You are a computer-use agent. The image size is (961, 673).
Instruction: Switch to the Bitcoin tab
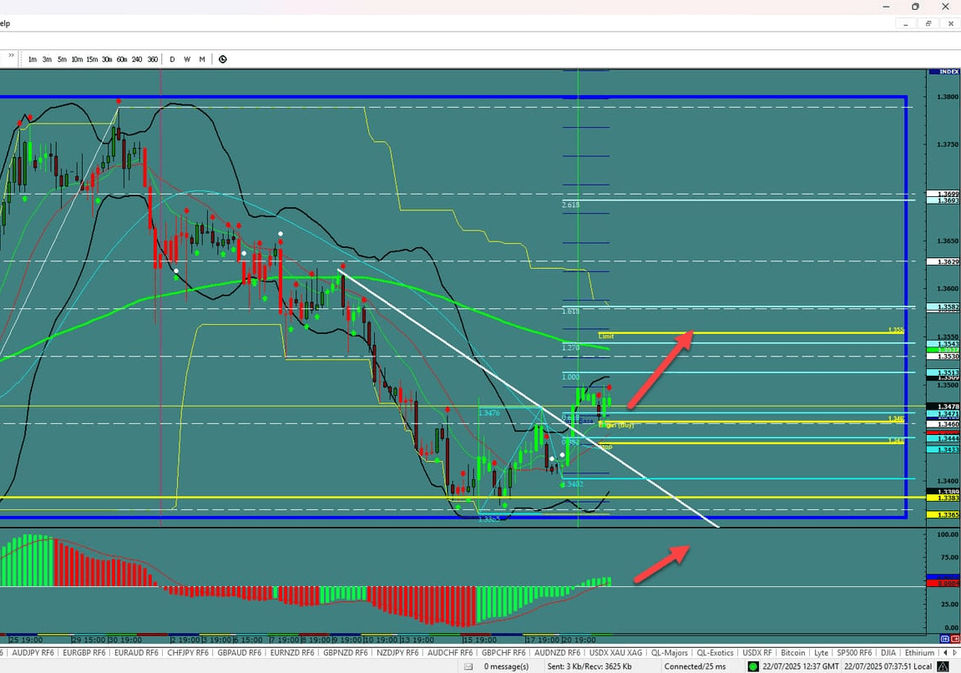click(x=792, y=652)
